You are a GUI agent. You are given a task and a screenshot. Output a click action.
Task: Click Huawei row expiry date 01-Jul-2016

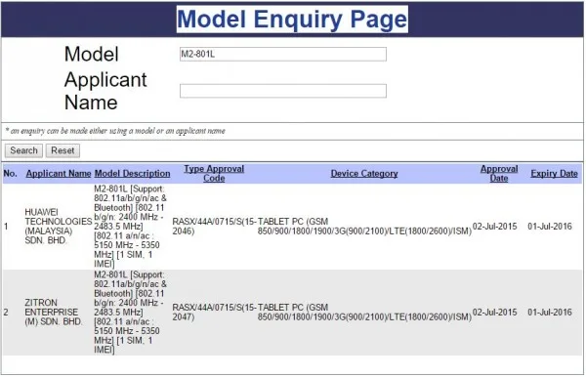pos(550,226)
